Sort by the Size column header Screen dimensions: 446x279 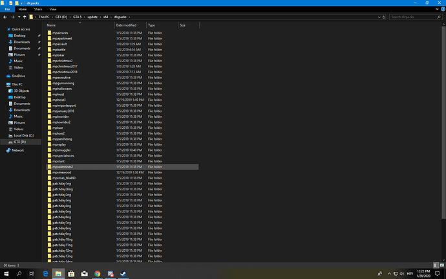coord(189,25)
